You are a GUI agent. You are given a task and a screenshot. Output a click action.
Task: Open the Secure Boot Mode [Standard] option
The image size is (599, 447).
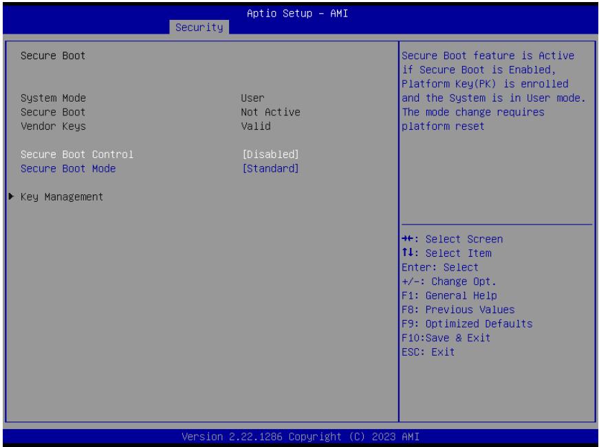270,168
